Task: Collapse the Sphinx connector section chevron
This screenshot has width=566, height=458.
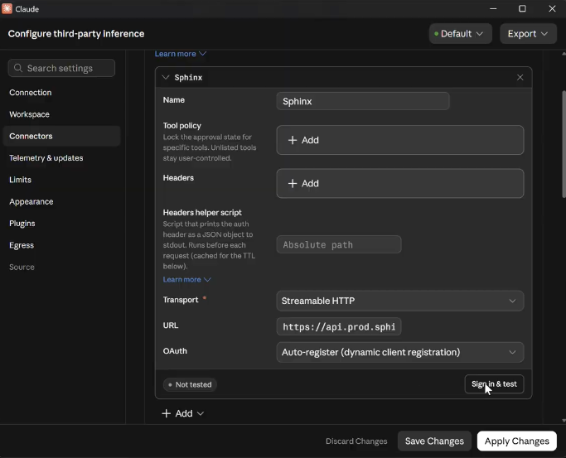Action: tap(166, 77)
